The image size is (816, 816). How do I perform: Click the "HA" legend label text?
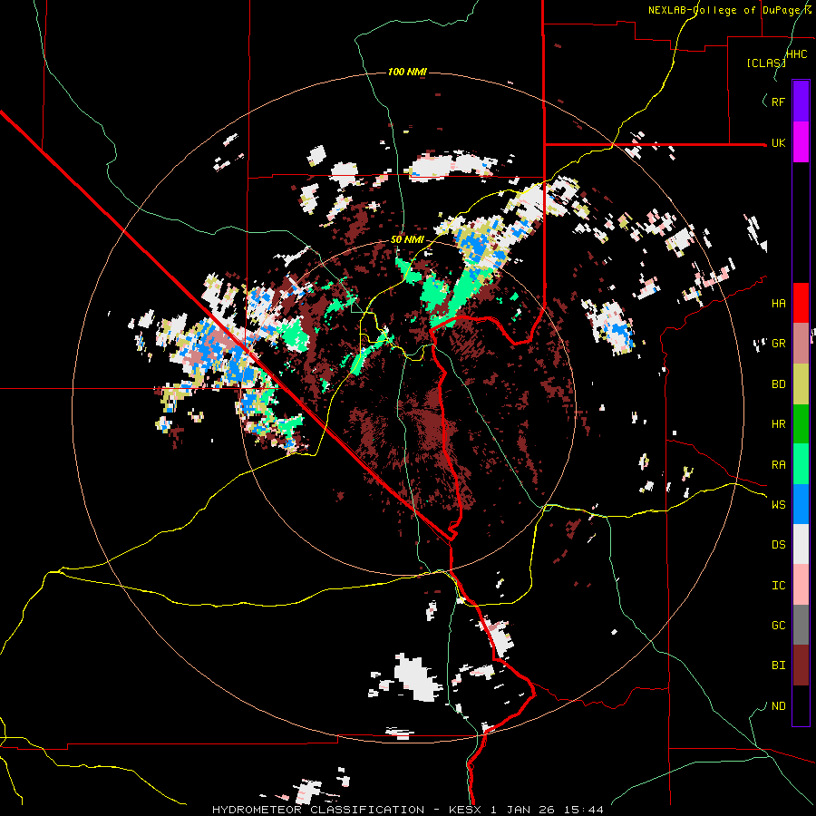pyautogui.click(x=778, y=304)
